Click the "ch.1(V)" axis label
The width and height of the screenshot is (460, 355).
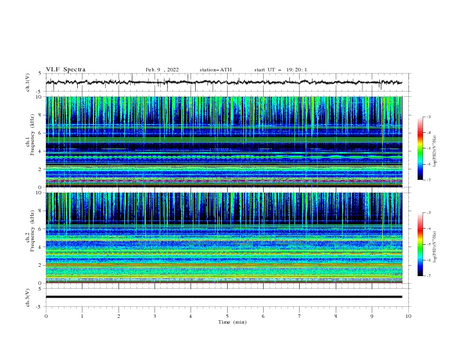28,82
